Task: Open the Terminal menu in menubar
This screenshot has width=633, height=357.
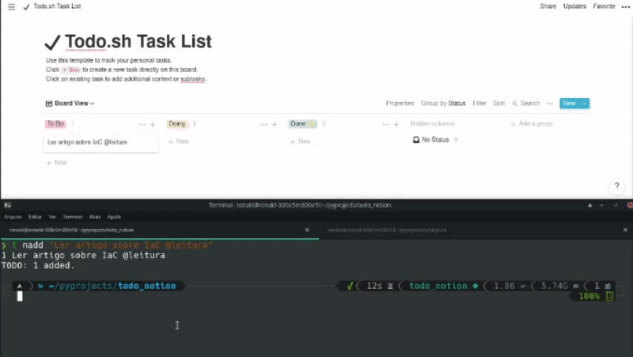Action: tap(73, 217)
